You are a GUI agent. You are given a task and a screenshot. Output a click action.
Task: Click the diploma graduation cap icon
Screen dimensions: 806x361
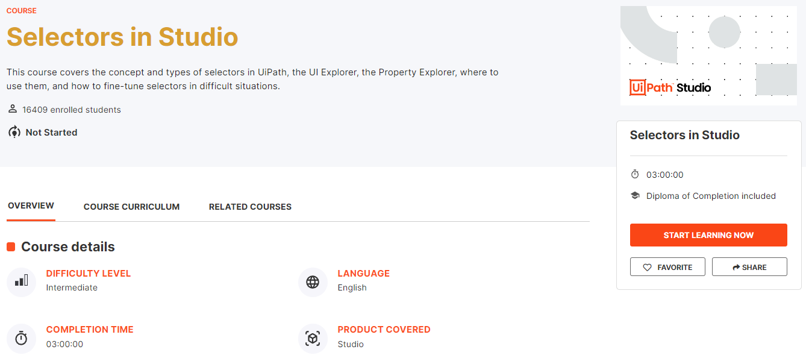(x=635, y=196)
